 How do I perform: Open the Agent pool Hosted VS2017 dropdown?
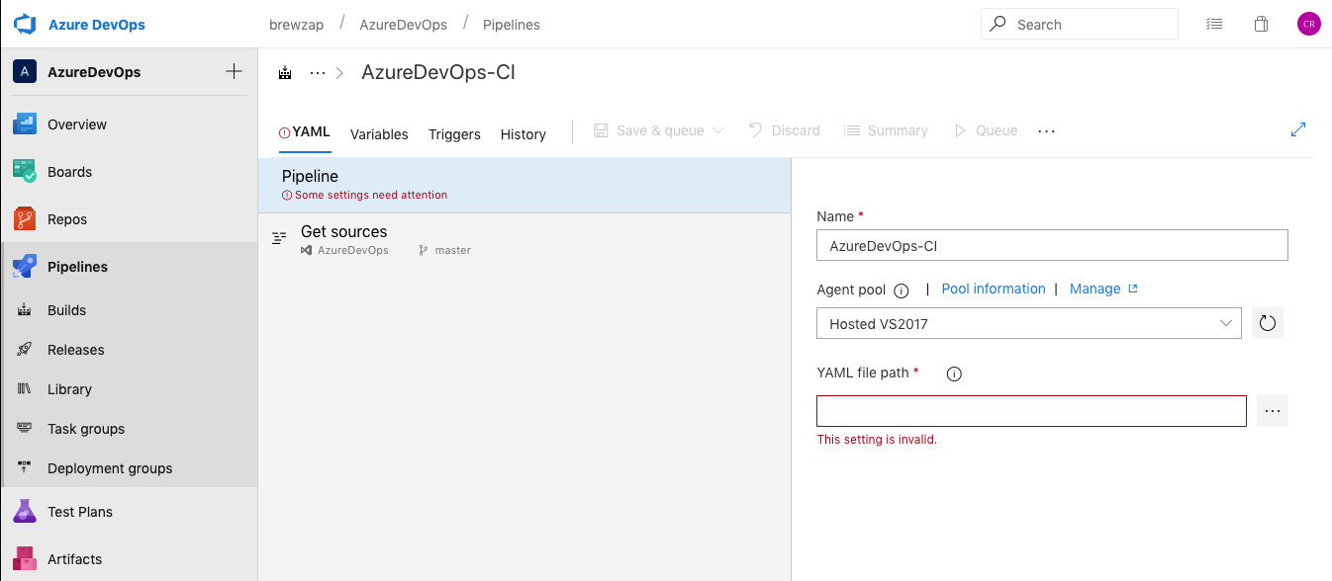pyautogui.click(x=1028, y=323)
